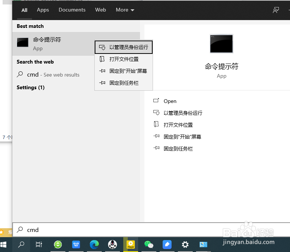This screenshot has height=252, width=290.
Task: Click the feedback person icon in header
Action: (276, 10)
